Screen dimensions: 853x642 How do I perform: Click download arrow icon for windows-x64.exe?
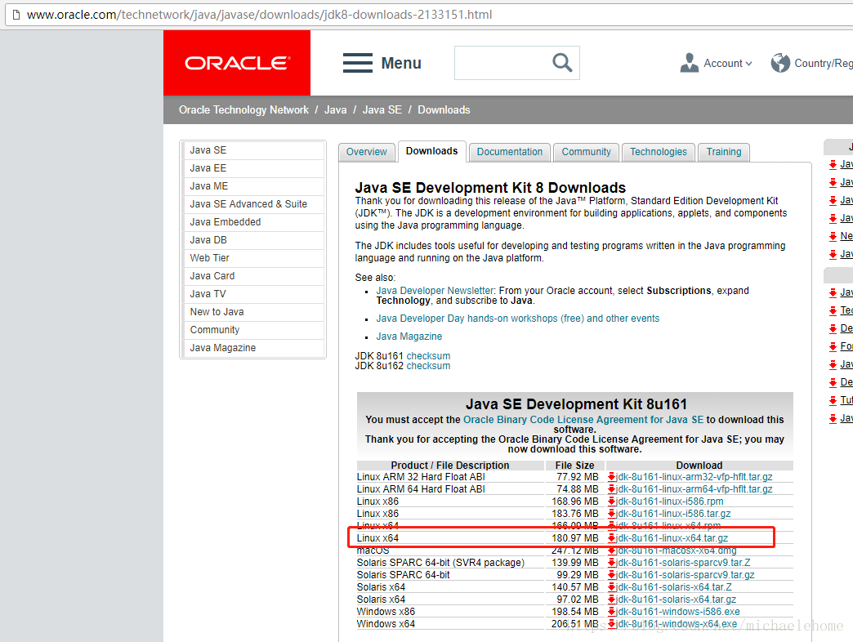(611, 624)
